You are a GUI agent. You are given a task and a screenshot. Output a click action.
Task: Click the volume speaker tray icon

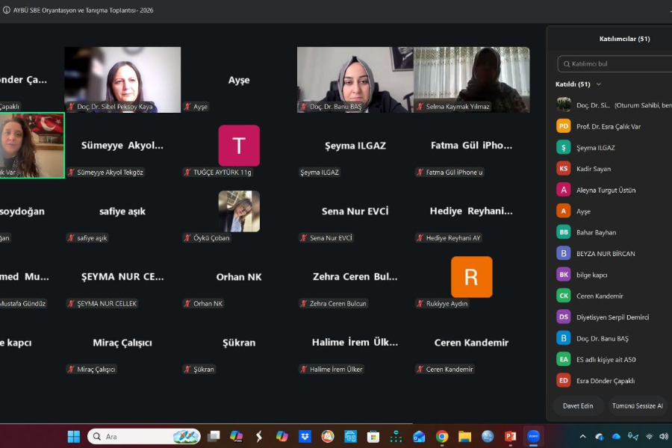pyautogui.click(x=664, y=436)
